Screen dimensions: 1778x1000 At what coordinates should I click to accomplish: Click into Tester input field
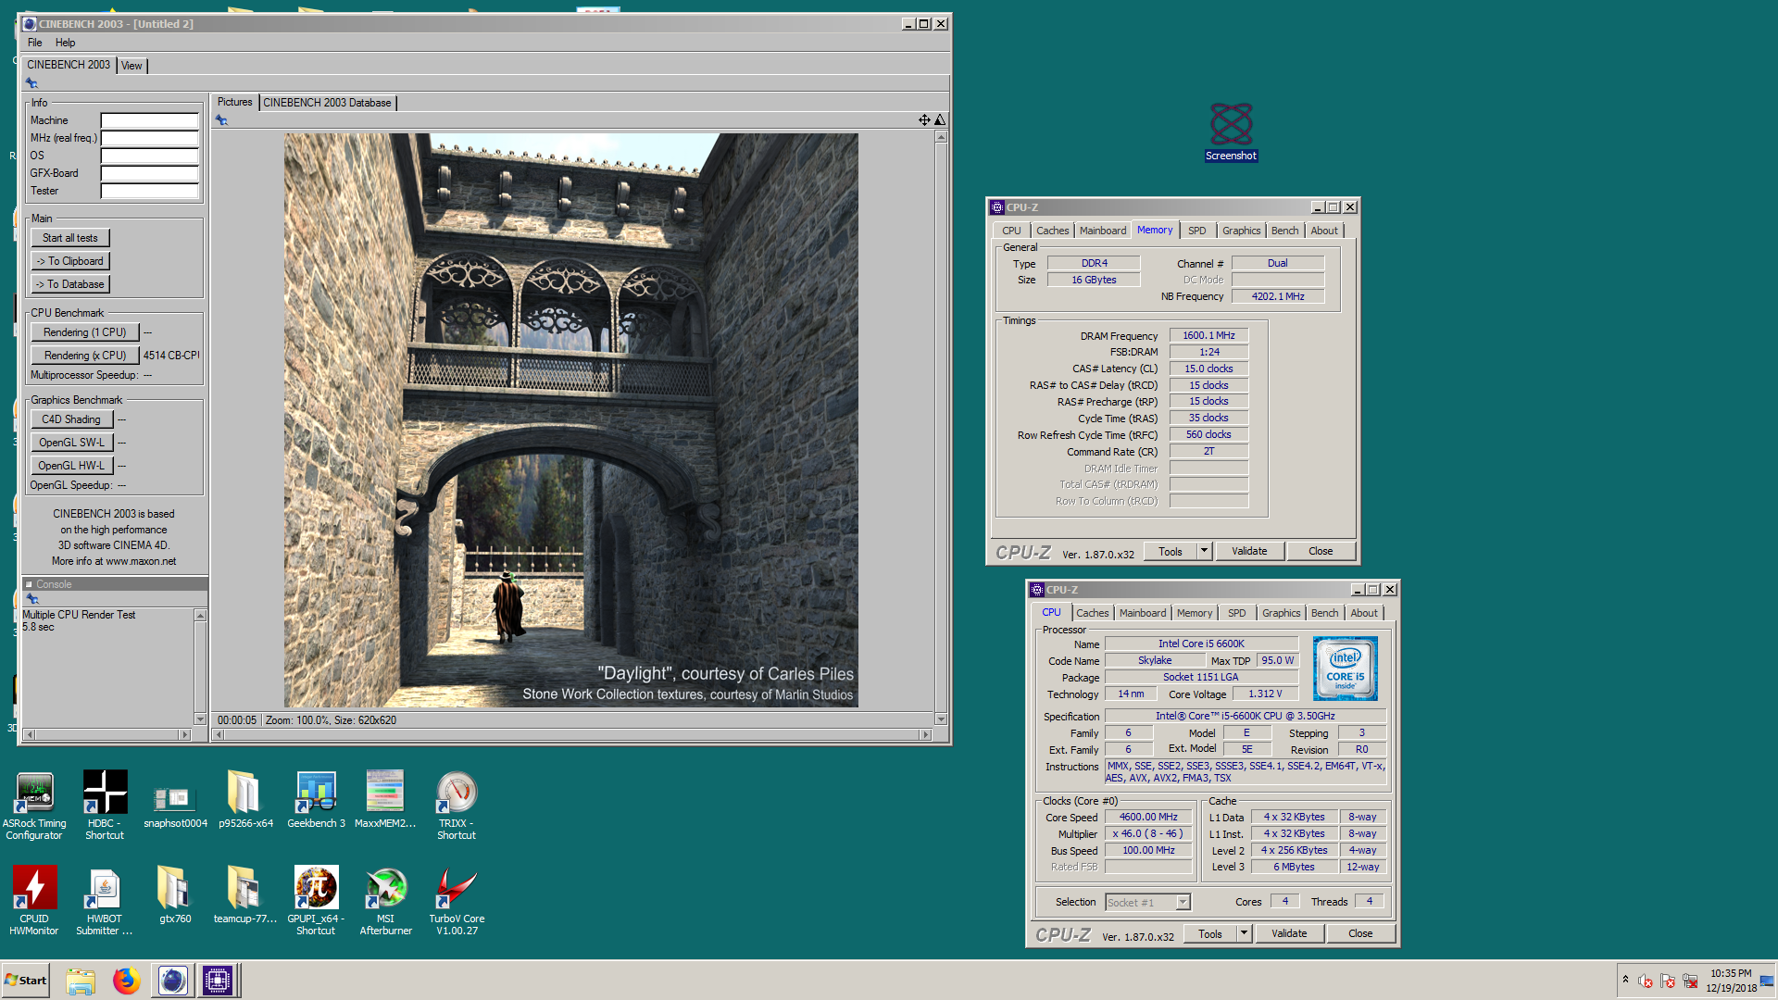point(150,191)
